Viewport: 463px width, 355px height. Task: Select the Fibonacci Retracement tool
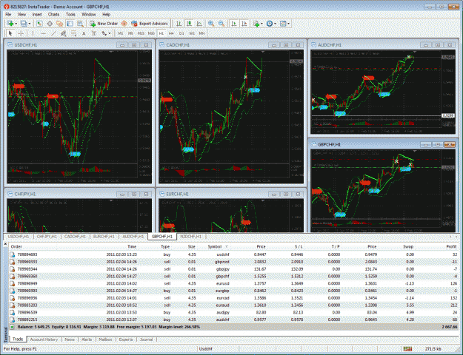[x=74, y=33]
